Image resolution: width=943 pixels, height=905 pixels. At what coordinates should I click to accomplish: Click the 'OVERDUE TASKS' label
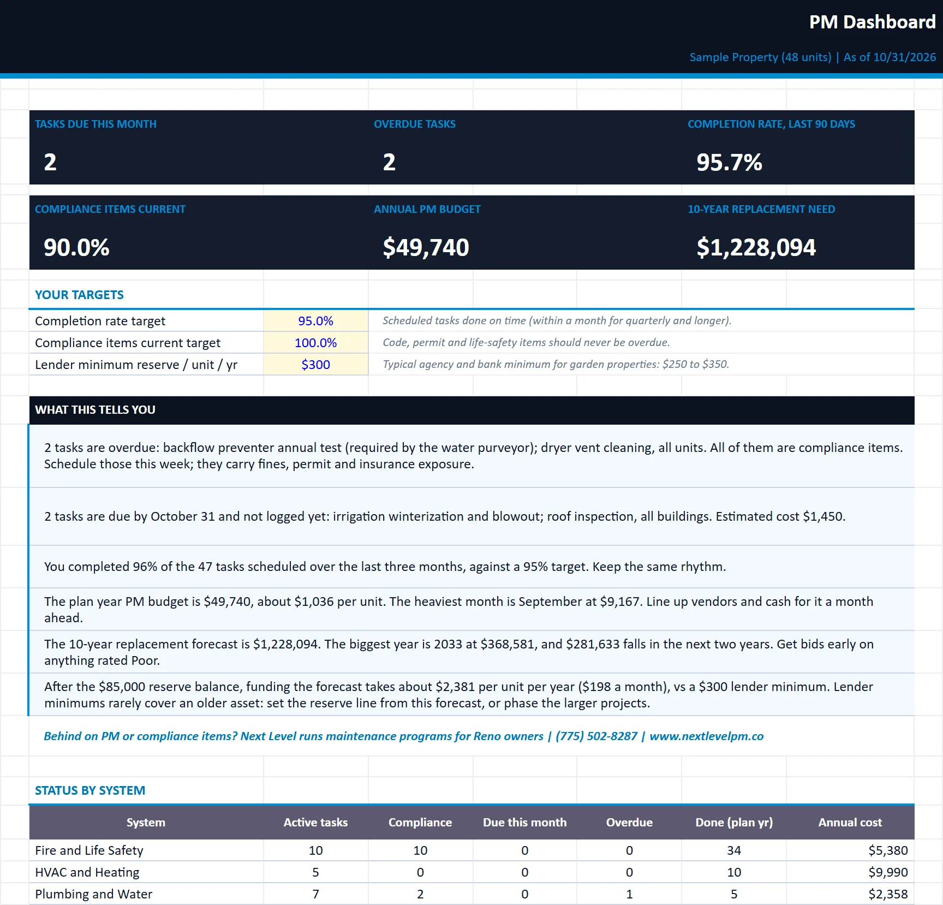[x=415, y=124]
